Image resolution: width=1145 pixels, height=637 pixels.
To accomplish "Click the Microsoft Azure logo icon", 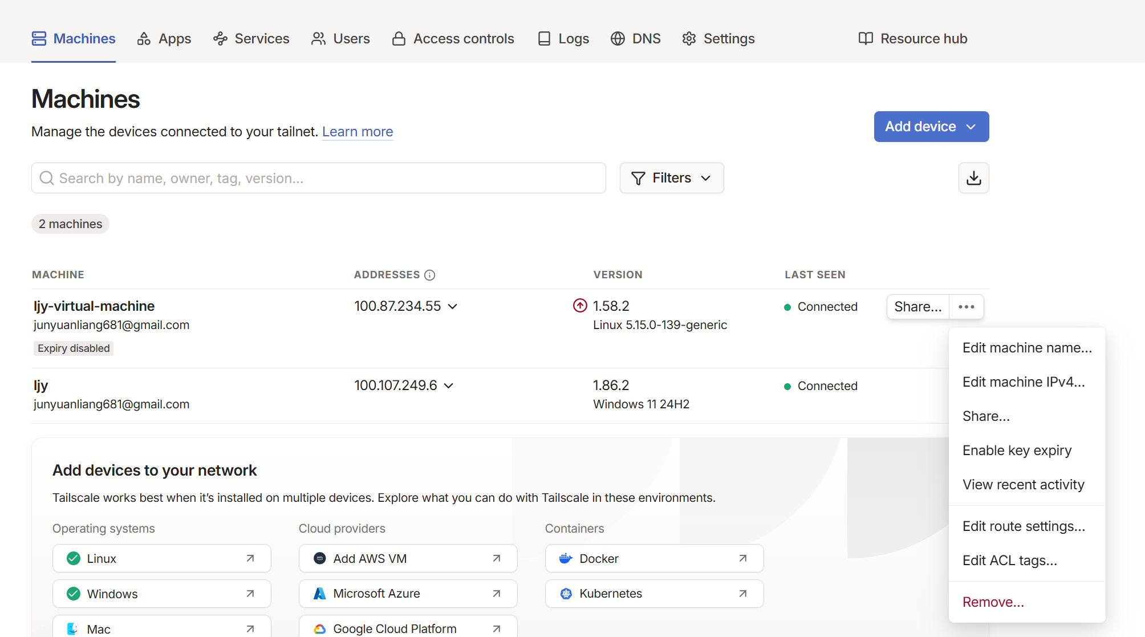I will coord(320,594).
